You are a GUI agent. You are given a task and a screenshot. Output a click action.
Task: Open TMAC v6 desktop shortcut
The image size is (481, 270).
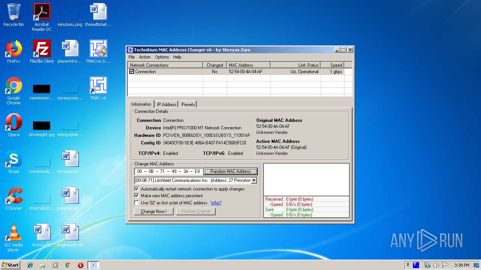pyautogui.click(x=98, y=88)
